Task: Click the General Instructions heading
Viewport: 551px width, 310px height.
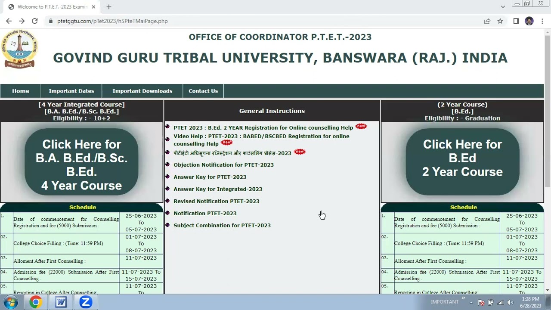Action: [272, 111]
